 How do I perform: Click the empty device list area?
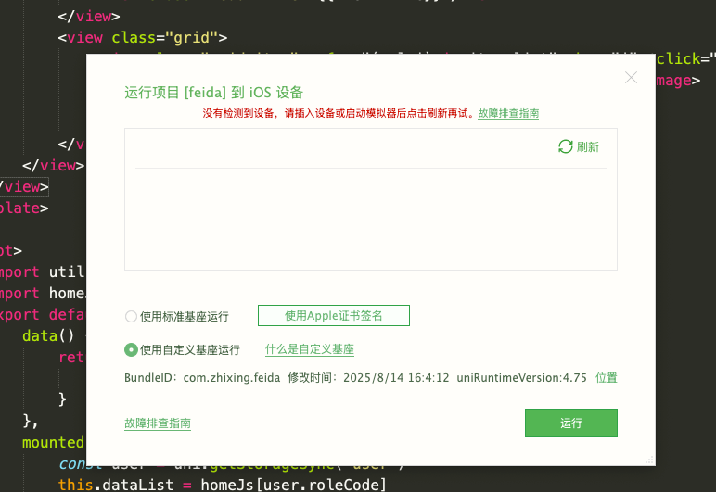pyautogui.click(x=371, y=219)
